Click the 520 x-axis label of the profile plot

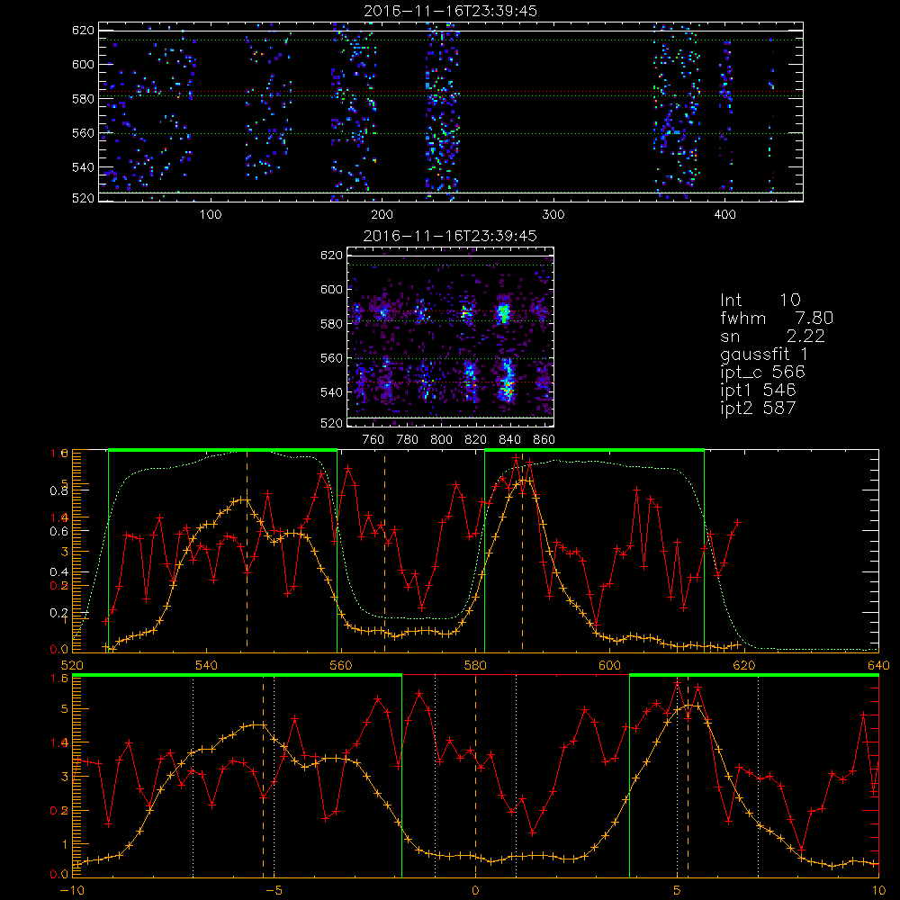pyautogui.click(x=72, y=665)
